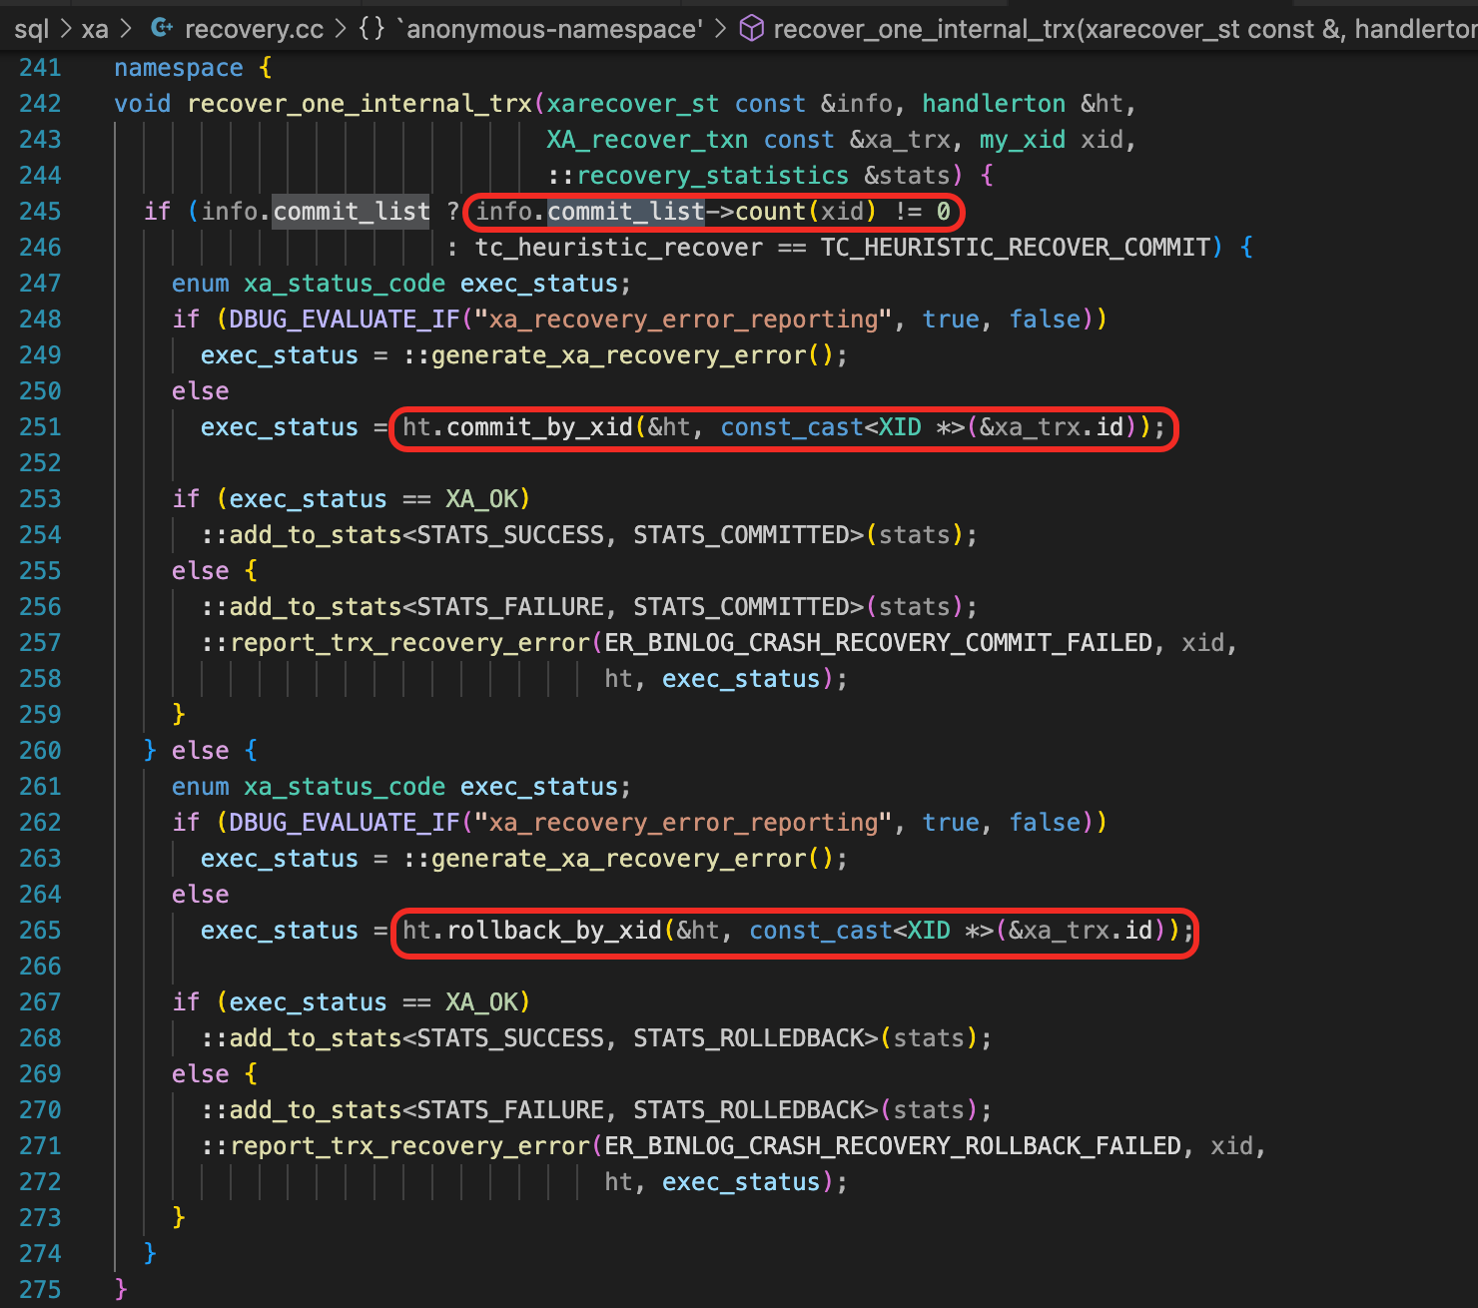
Task: Select the anonymous-namespace breadcrumb item
Action: [550, 29]
